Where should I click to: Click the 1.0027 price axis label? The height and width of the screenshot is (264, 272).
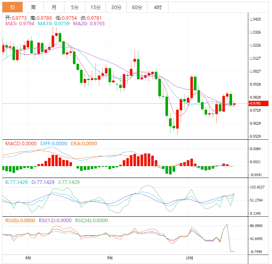255,71
